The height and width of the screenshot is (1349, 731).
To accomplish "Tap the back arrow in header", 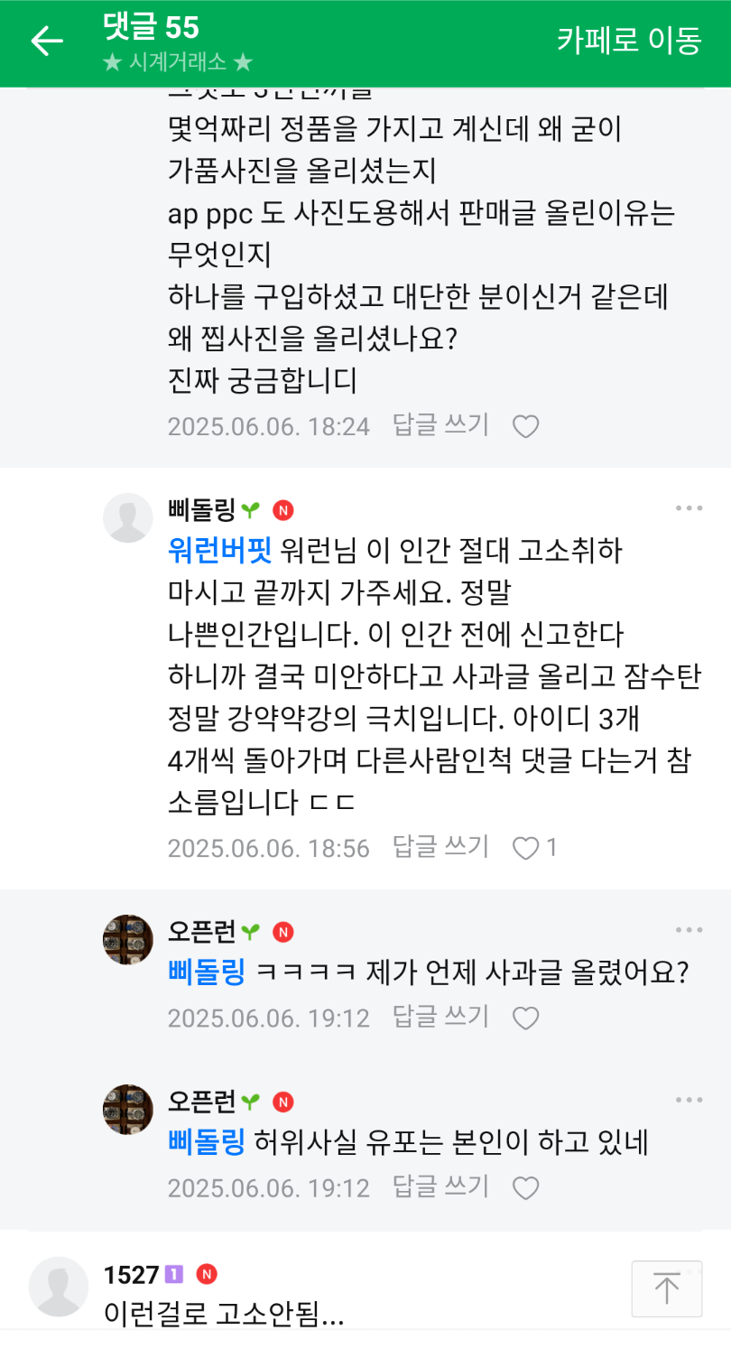I will pyautogui.click(x=47, y=41).
